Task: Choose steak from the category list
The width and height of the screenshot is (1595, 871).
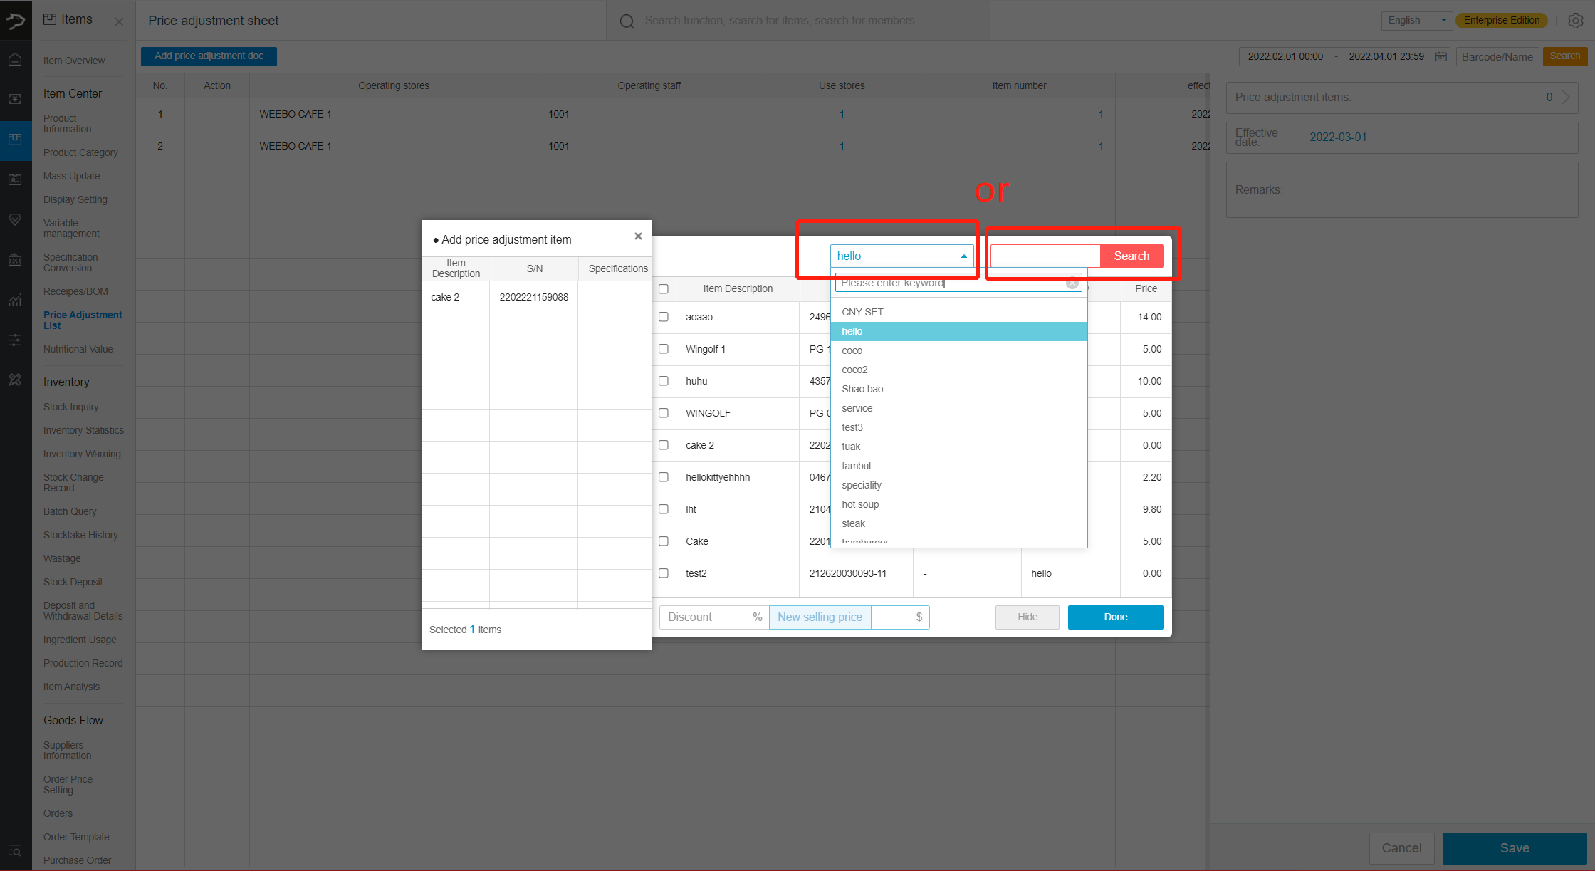Action: tap(958, 523)
